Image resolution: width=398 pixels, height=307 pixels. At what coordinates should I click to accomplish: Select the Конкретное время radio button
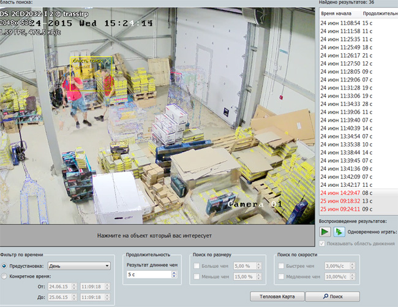click(x=5, y=276)
